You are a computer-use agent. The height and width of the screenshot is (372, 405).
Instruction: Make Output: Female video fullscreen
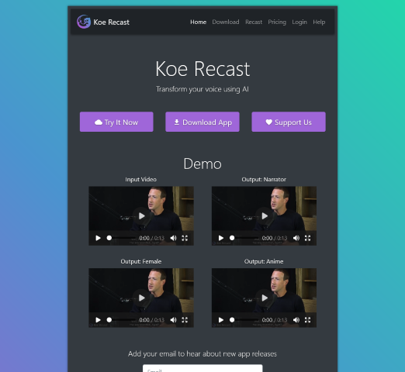(x=185, y=320)
